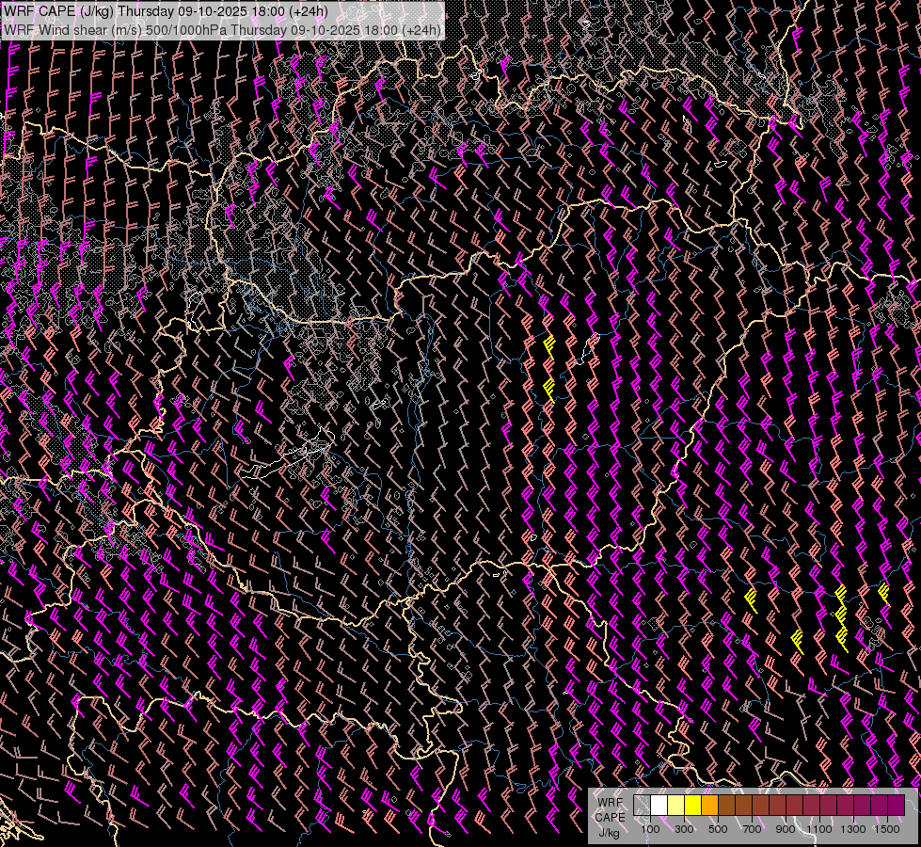This screenshot has height=847, width=921.
Task: Click the 500 value under color bar
Action: (718, 829)
